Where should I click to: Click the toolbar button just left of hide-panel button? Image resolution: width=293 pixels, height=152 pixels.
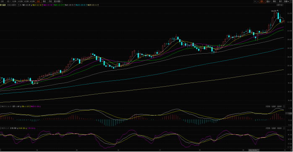point(280,1)
